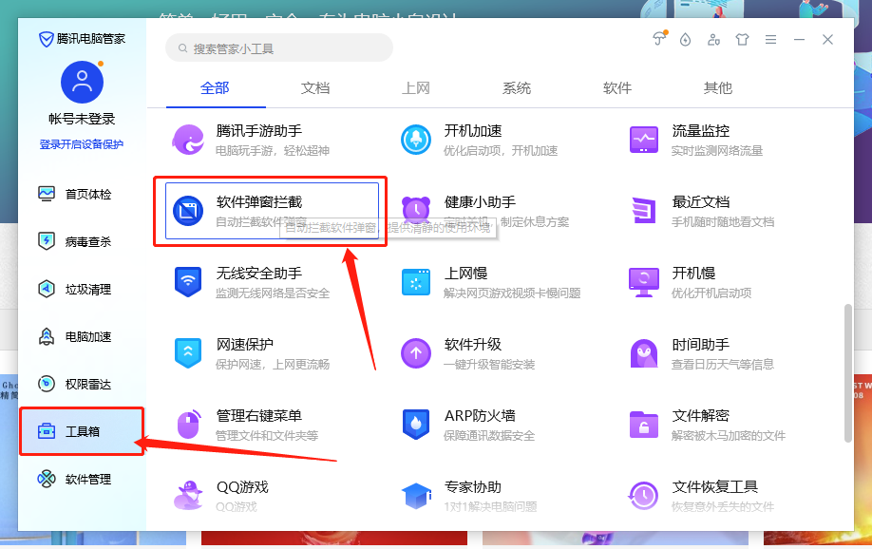The image size is (872, 549).
Task: Click the 软件升级 up-arrow icon
Action: pyautogui.click(x=416, y=353)
